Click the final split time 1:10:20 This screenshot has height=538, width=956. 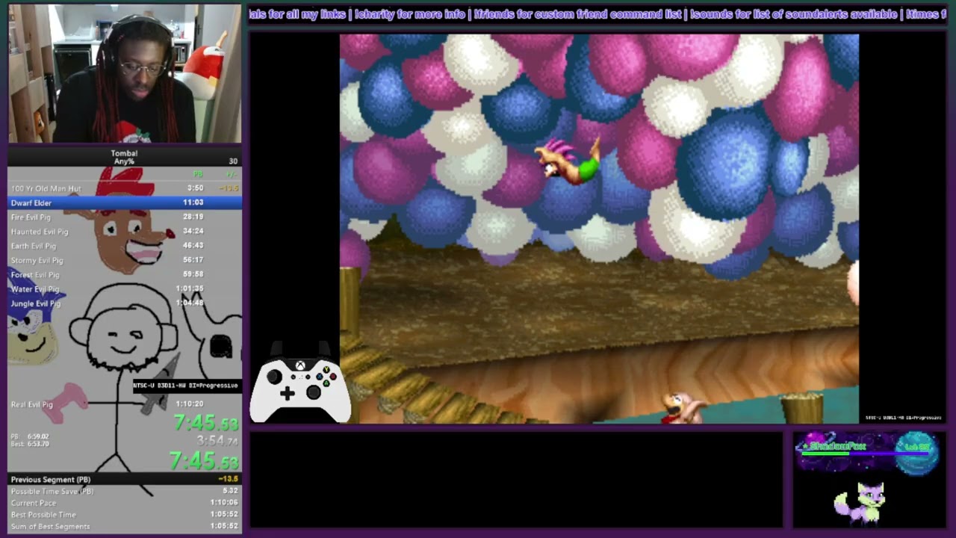tap(189, 404)
